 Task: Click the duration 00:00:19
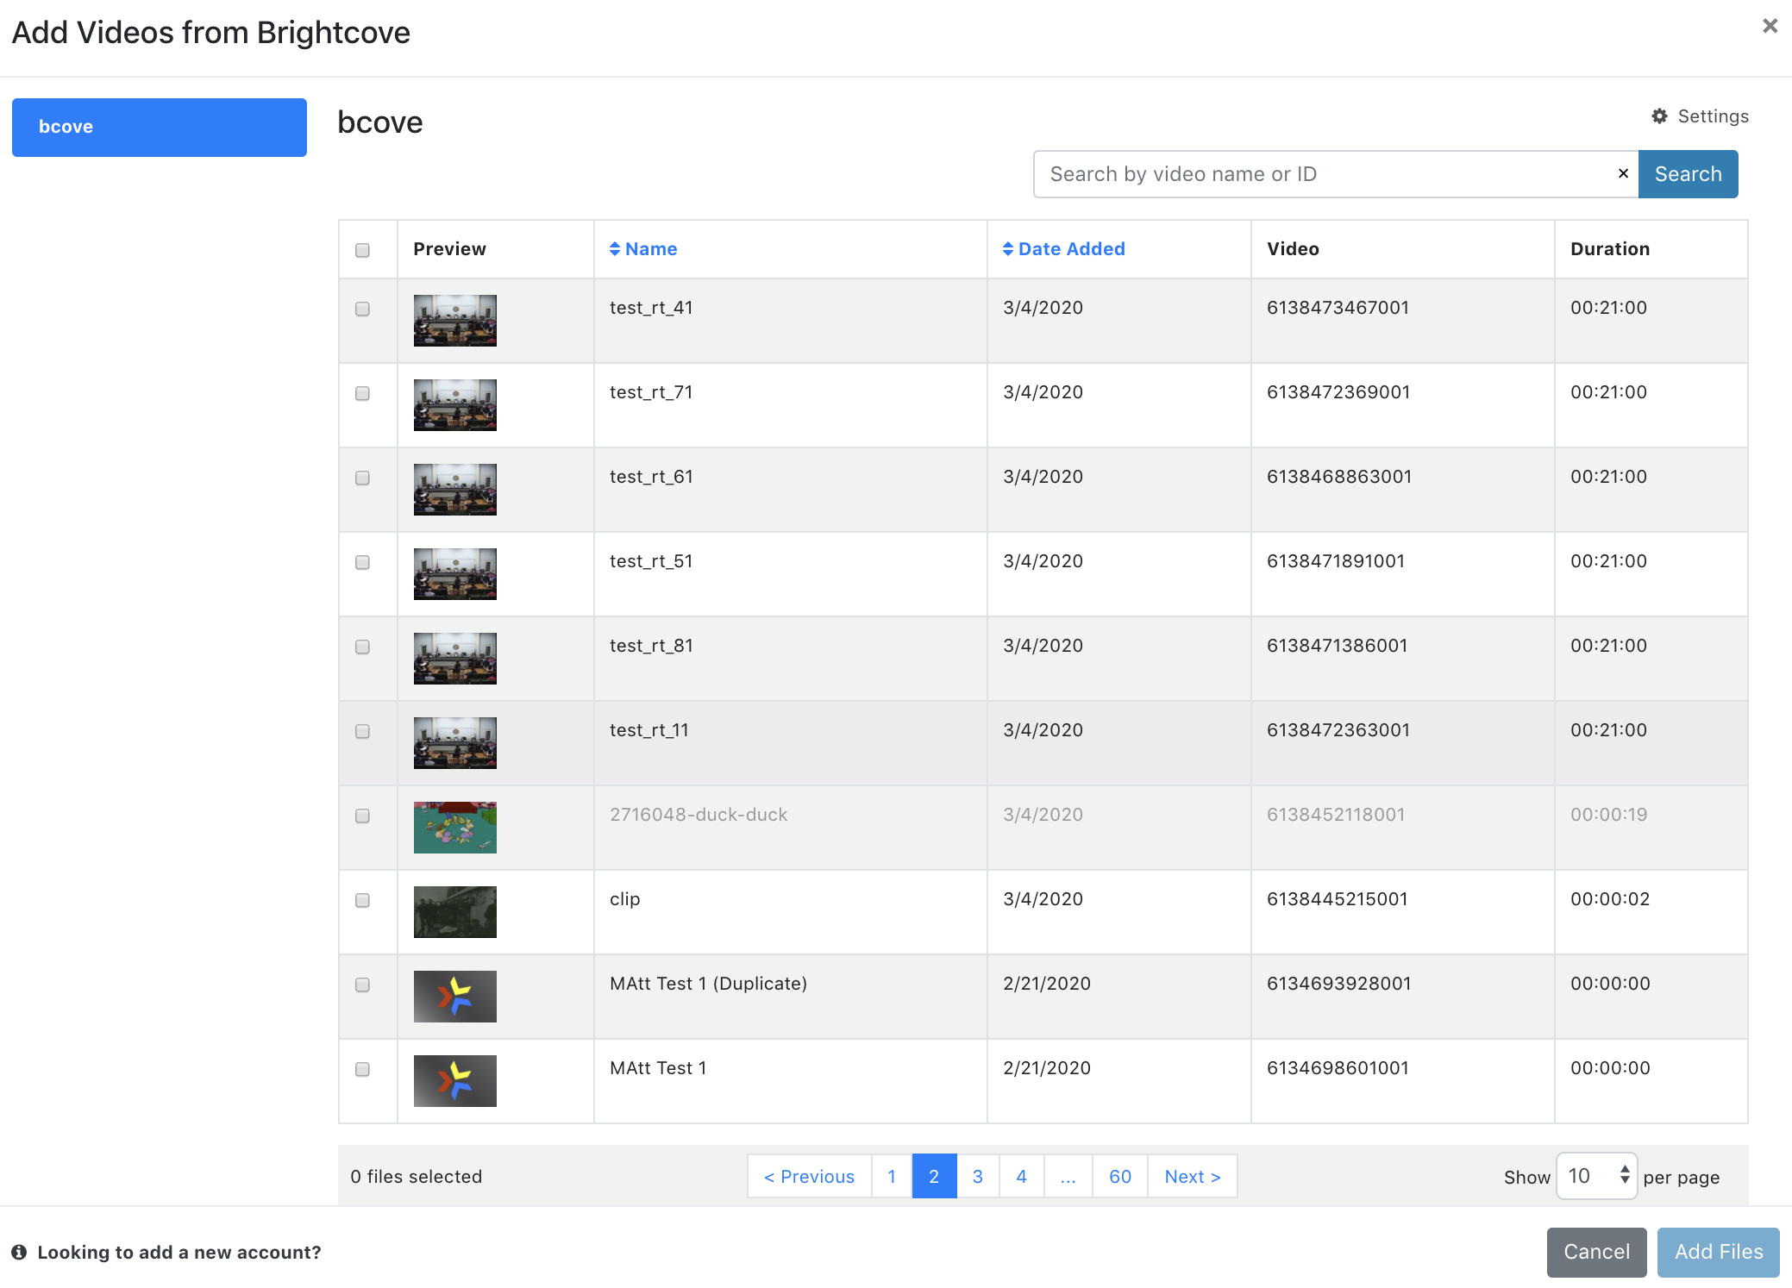[x=1608, y=815]
